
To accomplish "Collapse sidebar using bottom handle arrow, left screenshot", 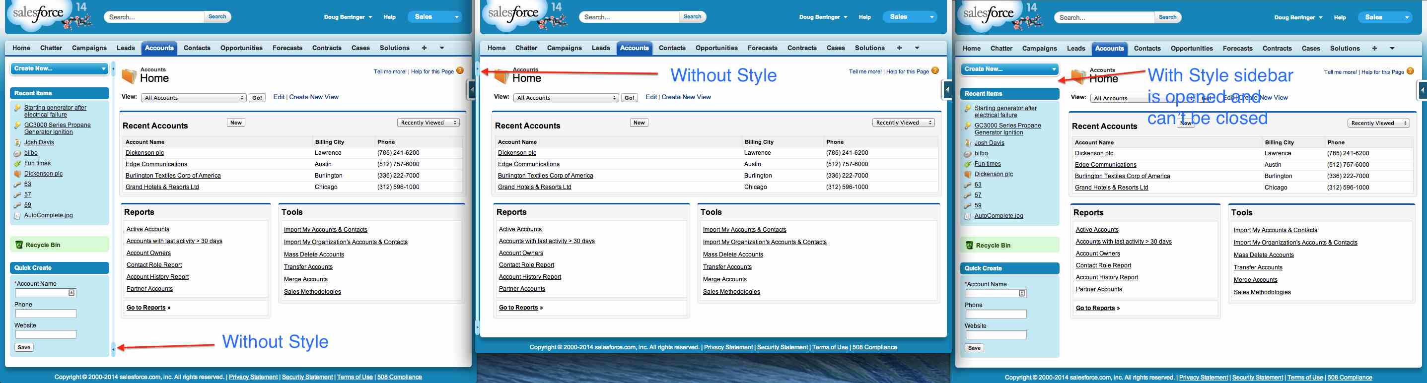I will [114, 349].
